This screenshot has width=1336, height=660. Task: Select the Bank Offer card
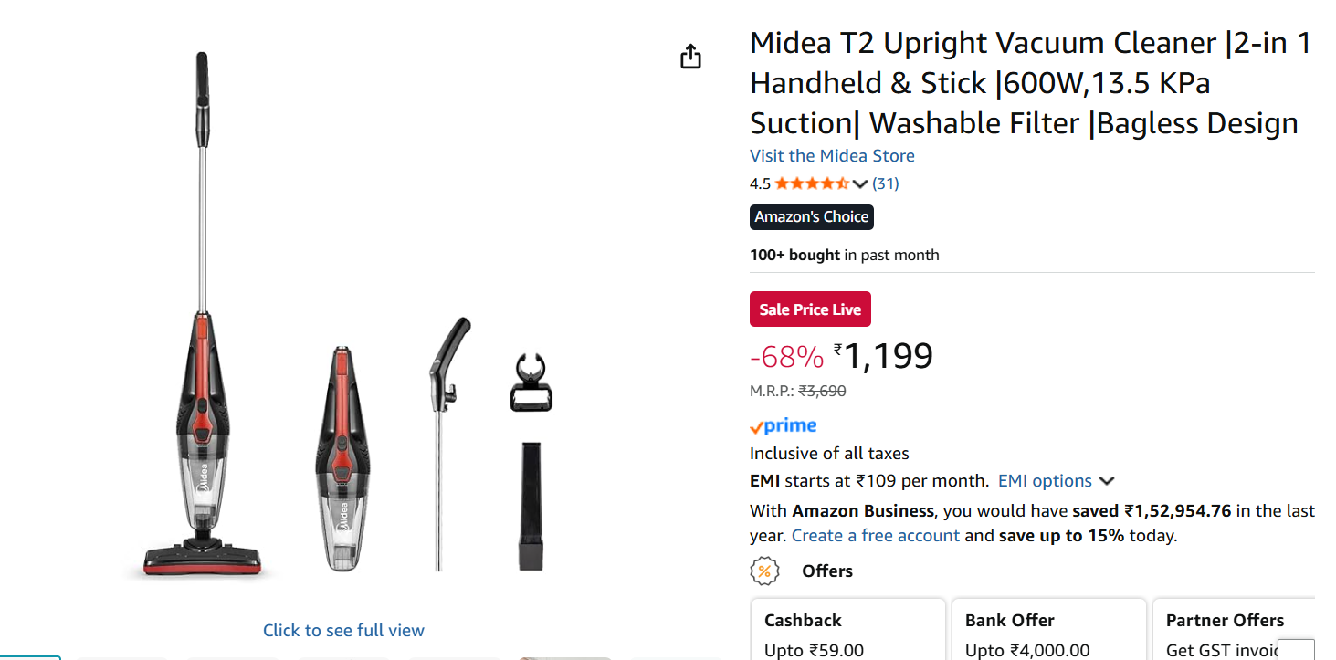pyautogui.click(x=1048, y=630)
